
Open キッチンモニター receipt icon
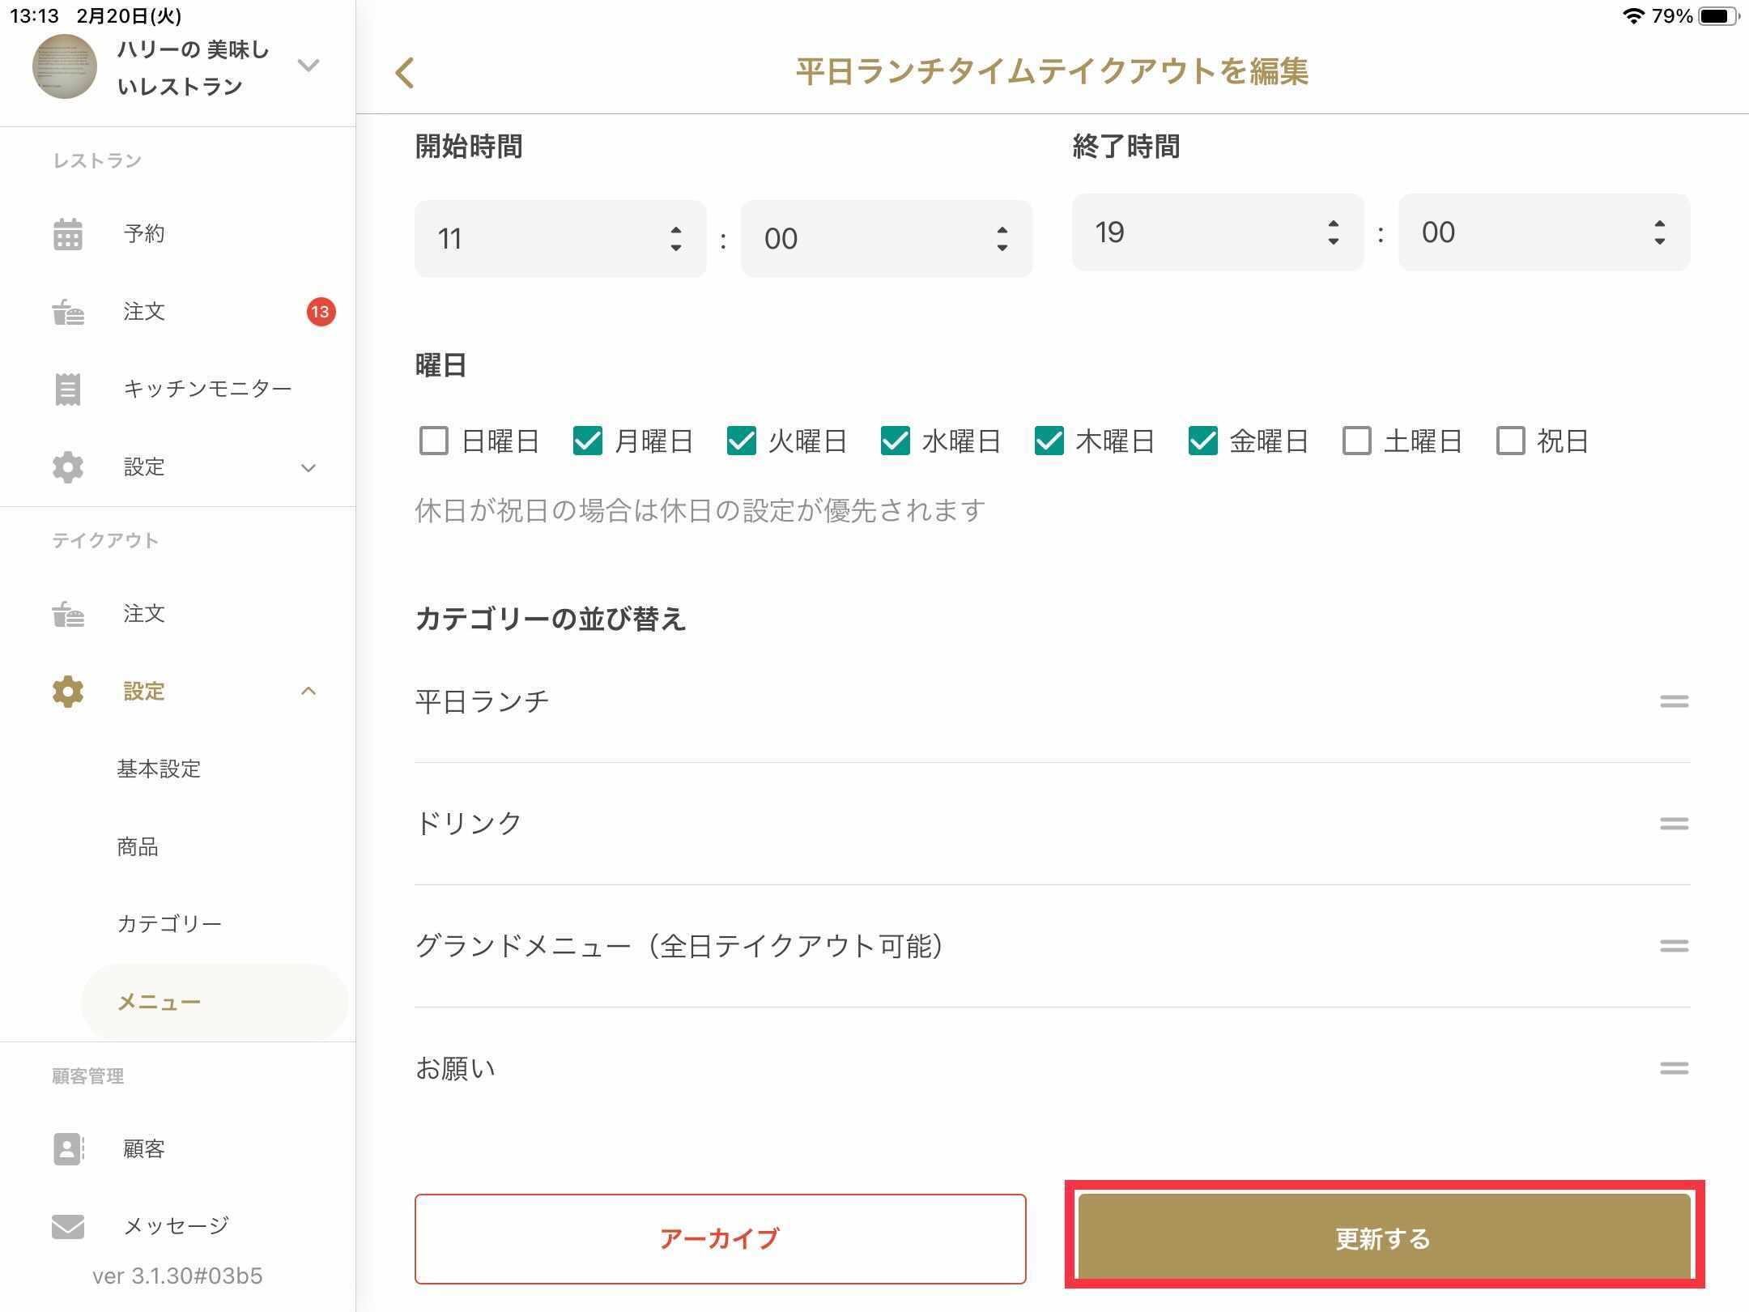[x=68, y=390]
